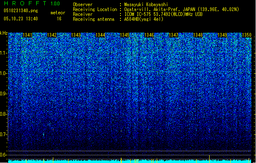Click time marker 1347
The width and height of the screenshot is (256, 163).
(173, 35)
